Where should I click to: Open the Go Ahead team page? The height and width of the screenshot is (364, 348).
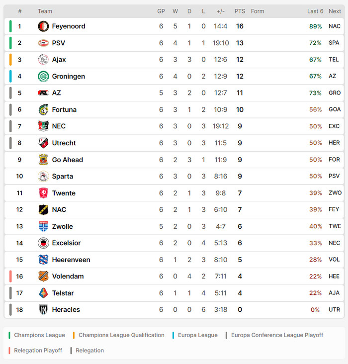pos(67,160)
